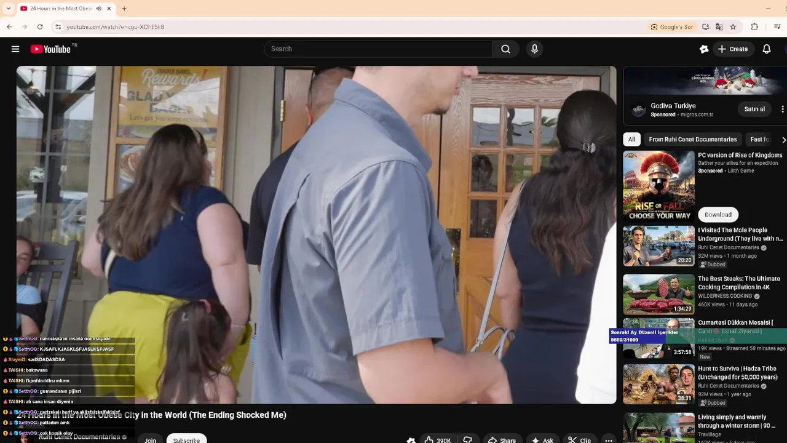
Task: Click the Lilith Game sponsor name
Action: 741,170
